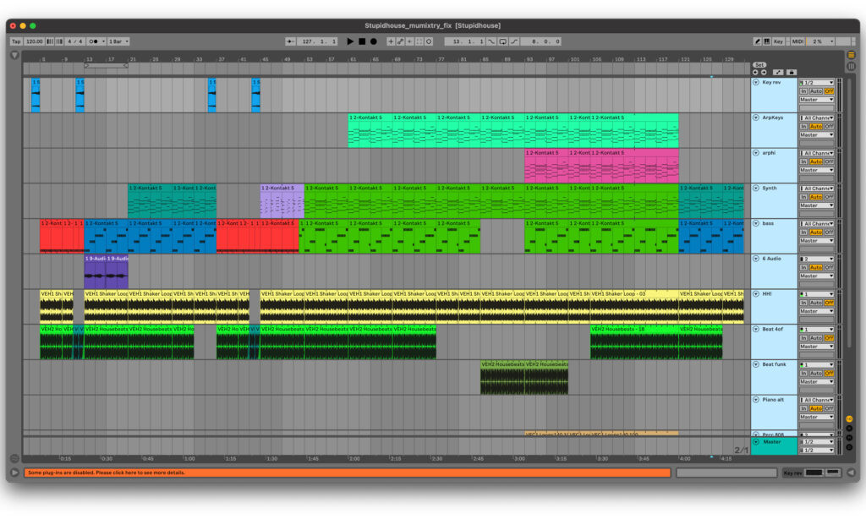Screen dimensions: 866x519
Task: Open Key rev Master output dropdown
Action: click(x=816, y=100)
